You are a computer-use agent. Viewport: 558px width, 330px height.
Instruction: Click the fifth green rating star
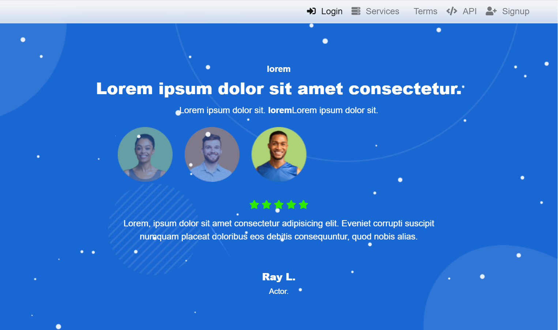tap(303, 204)
